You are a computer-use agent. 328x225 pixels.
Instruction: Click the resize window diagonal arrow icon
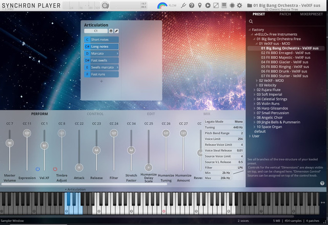tap(216, 6)
